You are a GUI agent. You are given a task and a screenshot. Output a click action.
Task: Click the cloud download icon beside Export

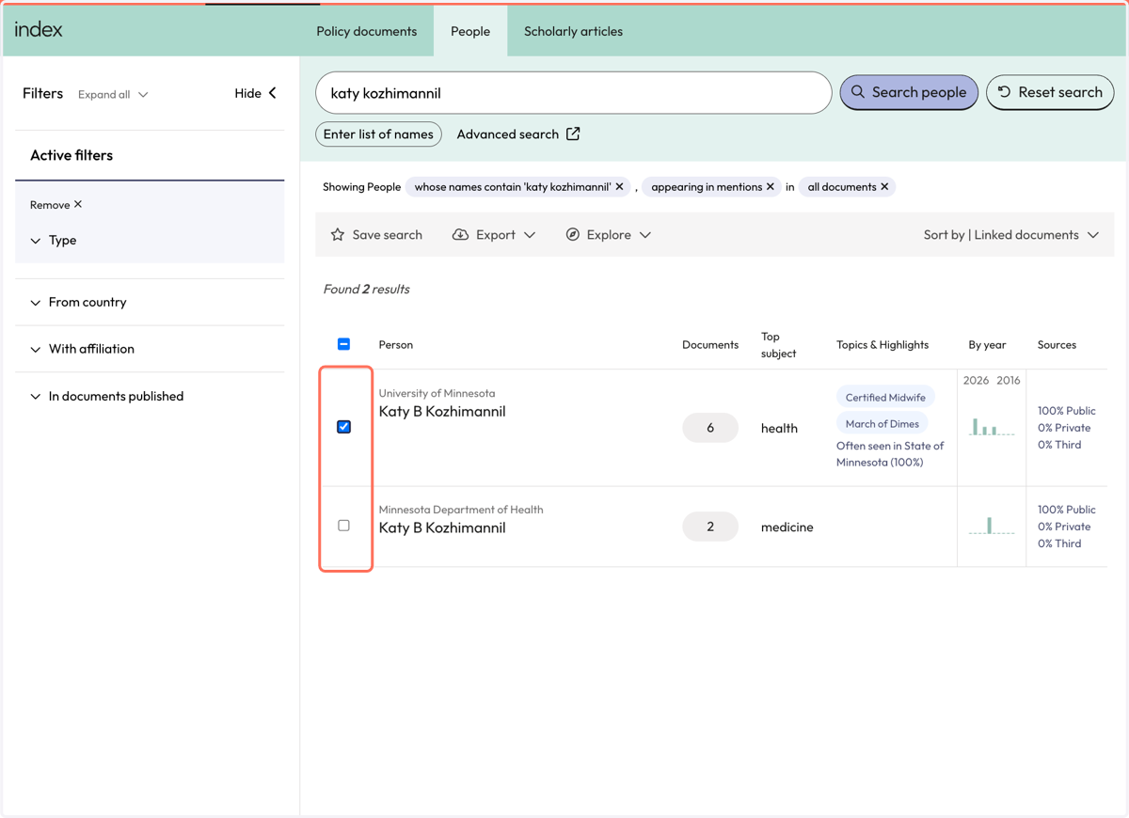click(x=460, y=235)
